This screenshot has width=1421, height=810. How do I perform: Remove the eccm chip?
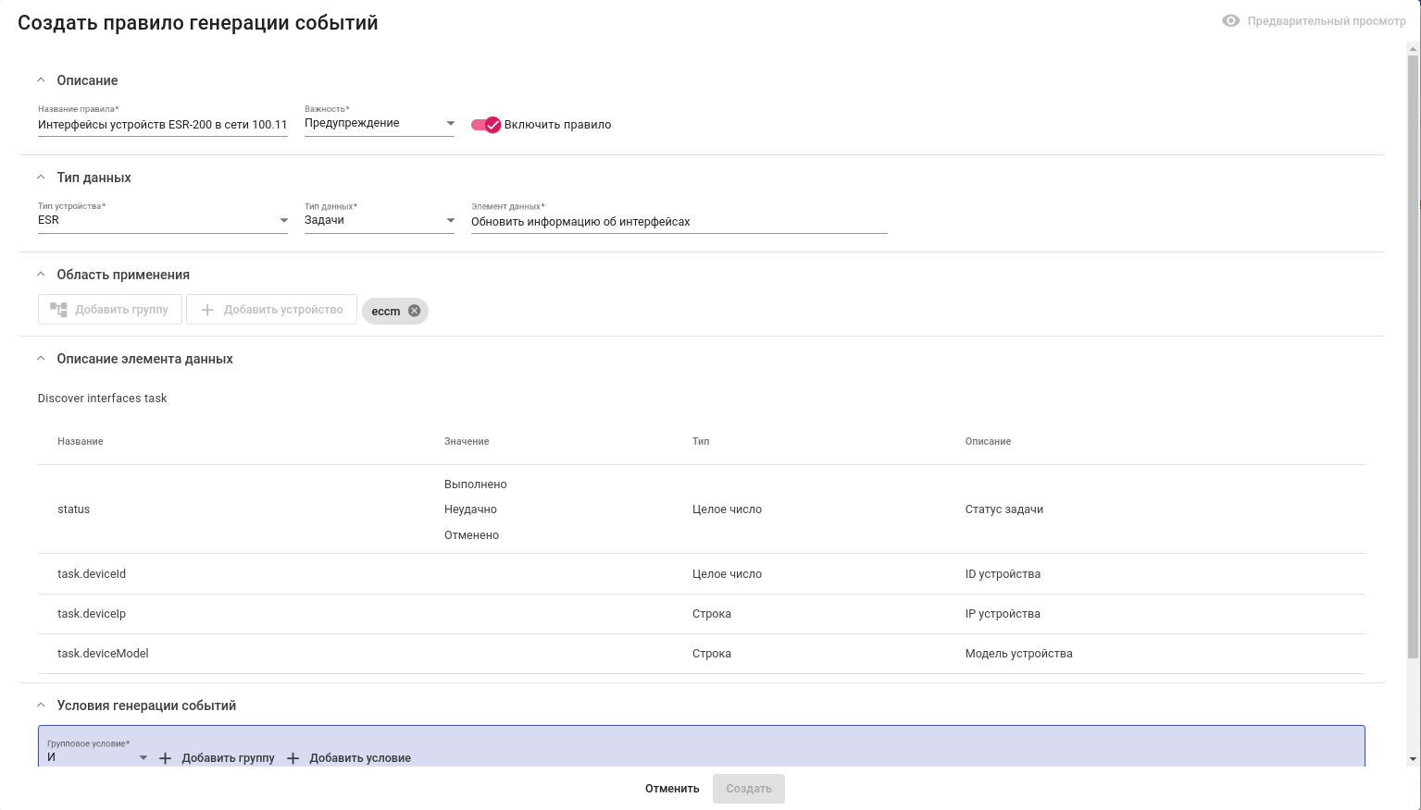pyautogui.click(x=415, y=311)
